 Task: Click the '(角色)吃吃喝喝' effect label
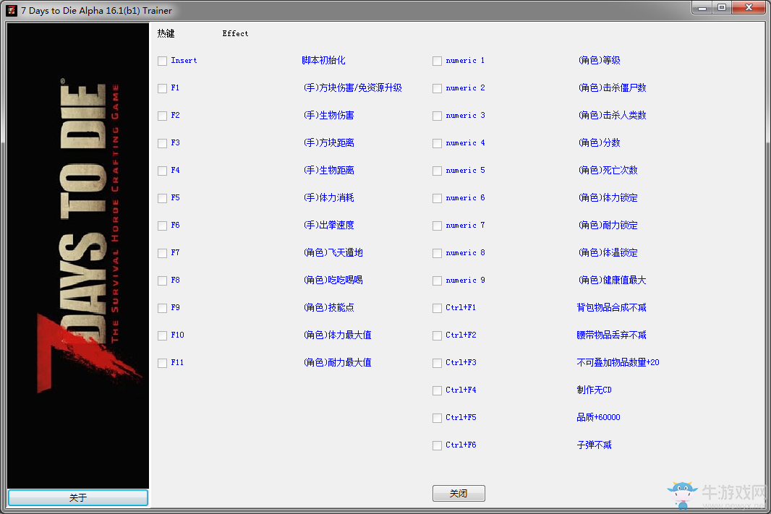[333, 280]
